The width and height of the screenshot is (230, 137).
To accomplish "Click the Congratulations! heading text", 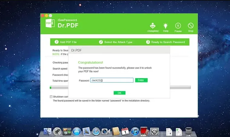I will (91, 62).
